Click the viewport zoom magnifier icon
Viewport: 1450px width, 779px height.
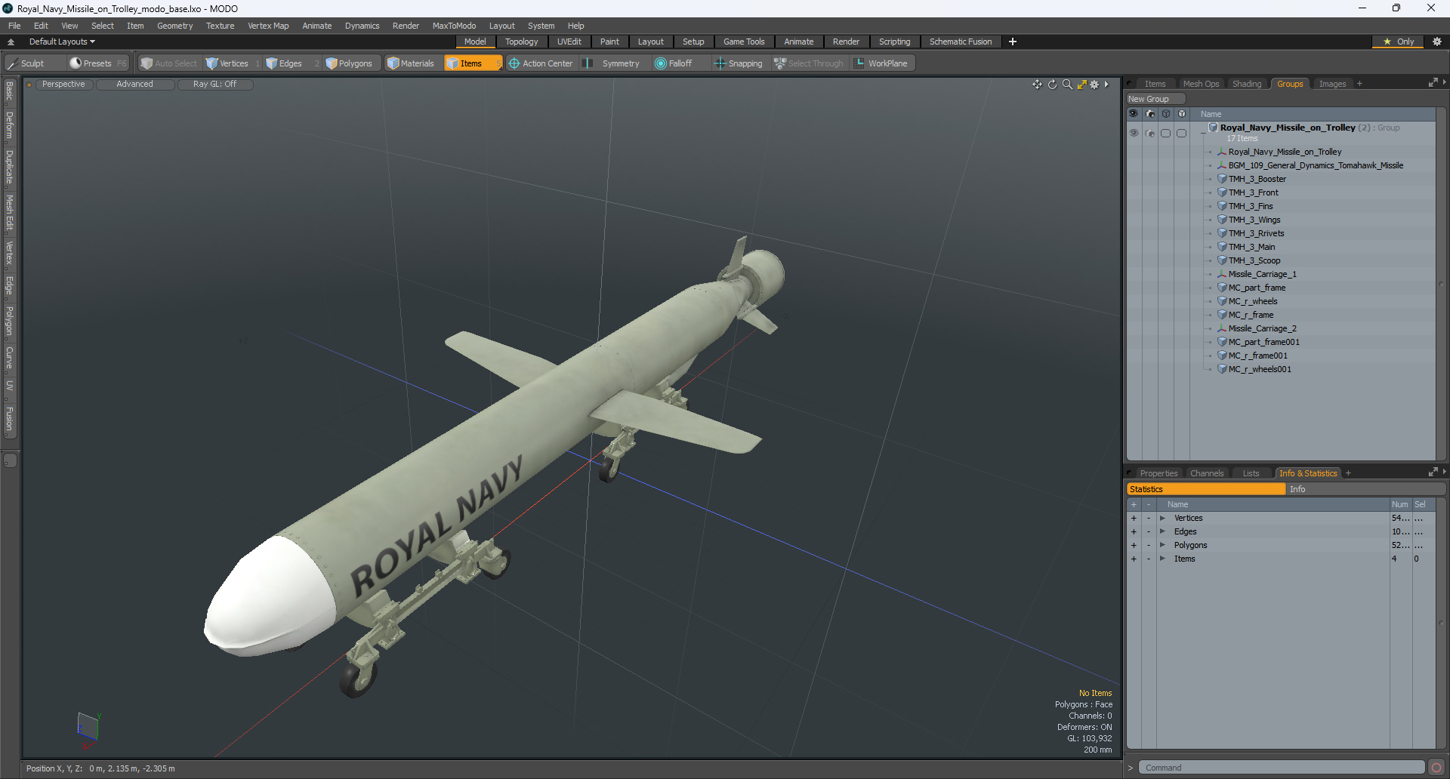point(1067,85)
